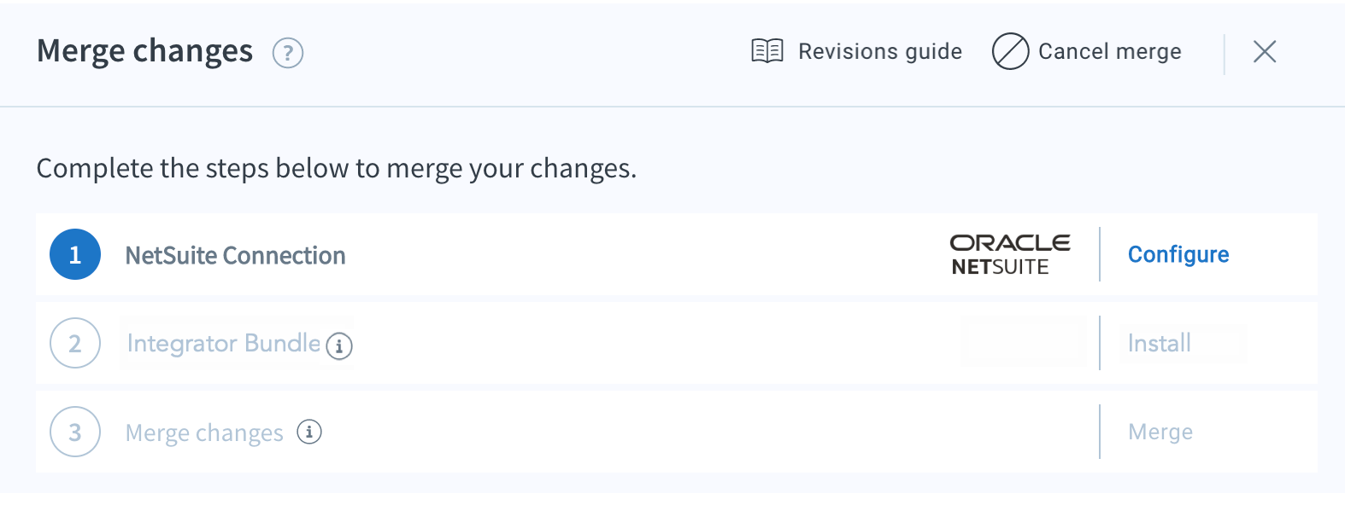The height and width of the screenshot is (505, 1345).
Task: Click Install for Integrator Bundle
Action: (x=1160, y=343)
